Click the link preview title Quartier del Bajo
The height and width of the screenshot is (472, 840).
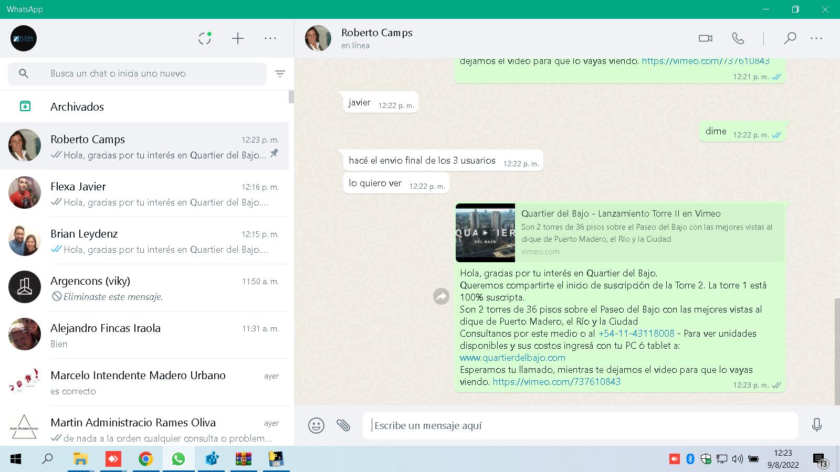point(621,213)
